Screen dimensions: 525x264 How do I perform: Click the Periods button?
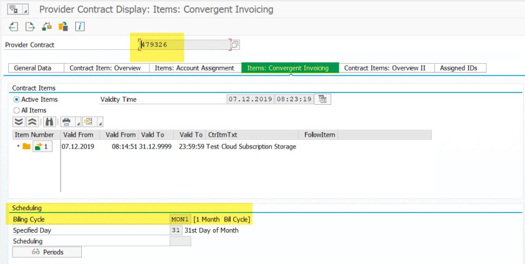point(47,252)
